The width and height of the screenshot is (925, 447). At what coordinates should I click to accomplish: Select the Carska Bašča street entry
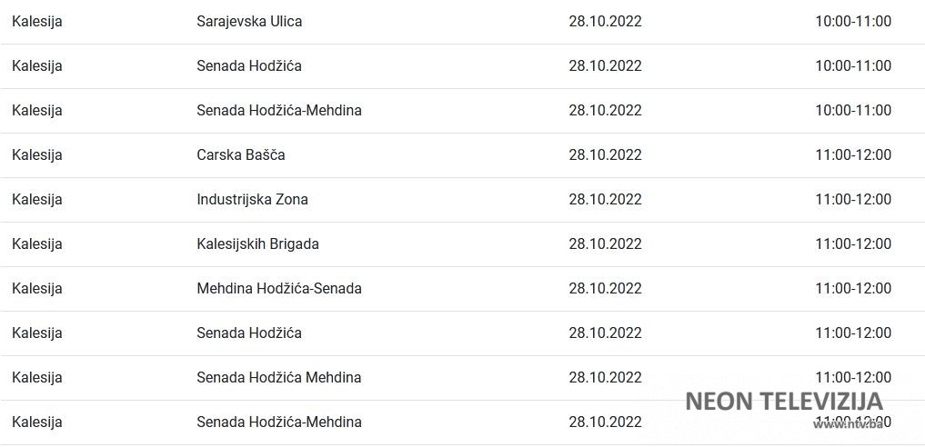(x=240, y=154)
